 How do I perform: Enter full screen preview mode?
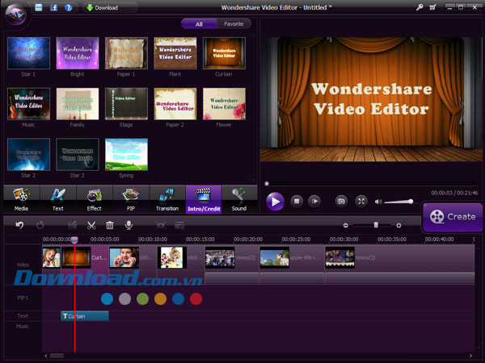click(x=361, y=201)
